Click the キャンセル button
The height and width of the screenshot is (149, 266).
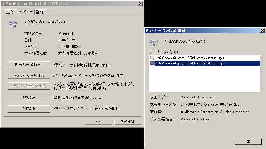(128, 122)
